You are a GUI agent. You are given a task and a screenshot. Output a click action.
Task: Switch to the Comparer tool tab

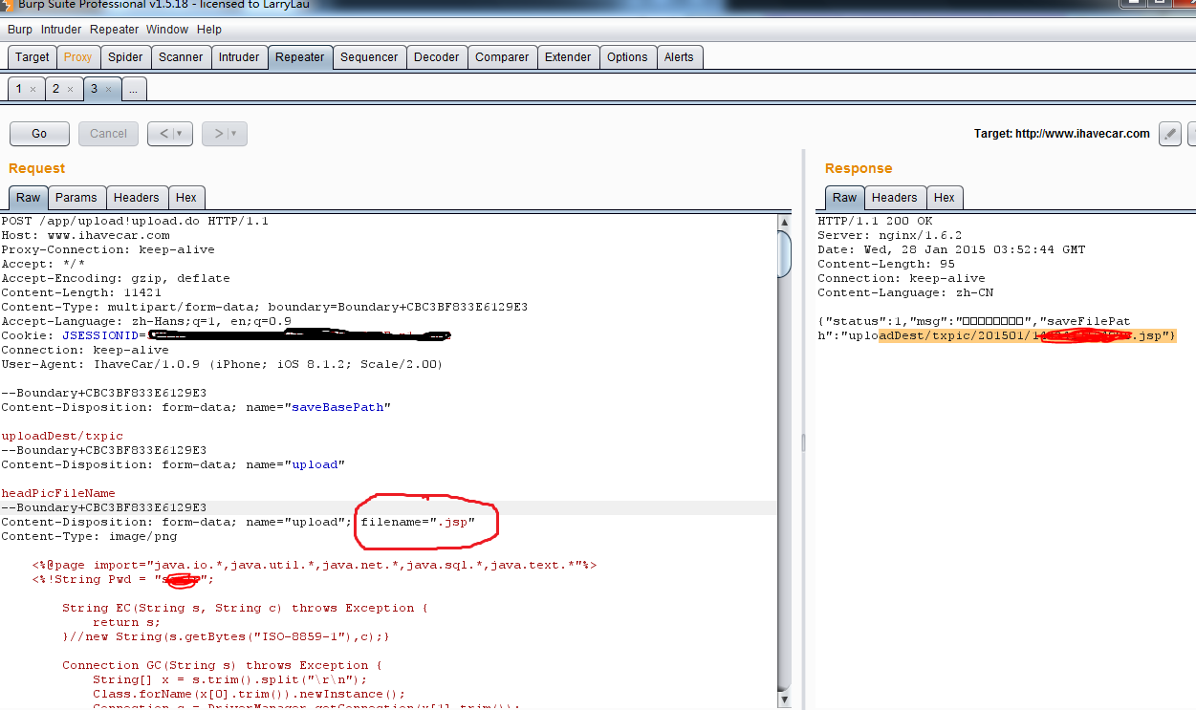(502, 57)
